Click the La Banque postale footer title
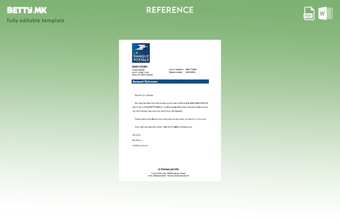 pyautogui.click(x=168, y=169)
